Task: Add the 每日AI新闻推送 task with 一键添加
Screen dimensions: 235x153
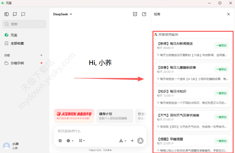Action: (221, 46)
